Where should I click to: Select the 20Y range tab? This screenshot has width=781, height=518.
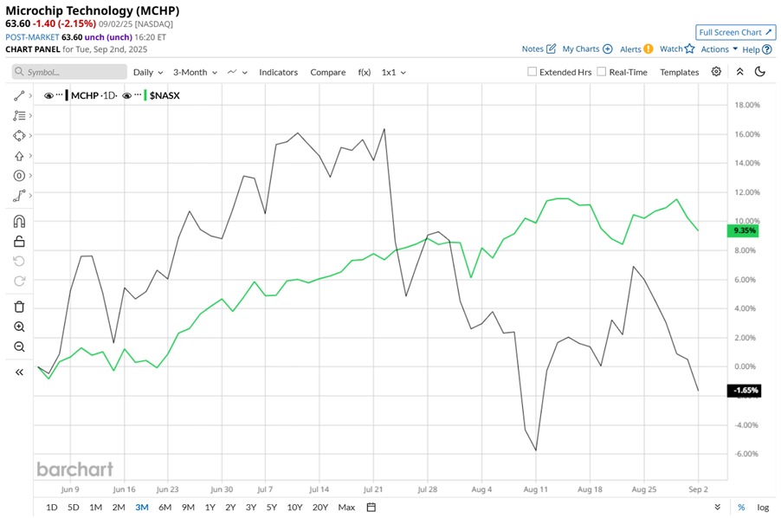[x=319, y=507]
